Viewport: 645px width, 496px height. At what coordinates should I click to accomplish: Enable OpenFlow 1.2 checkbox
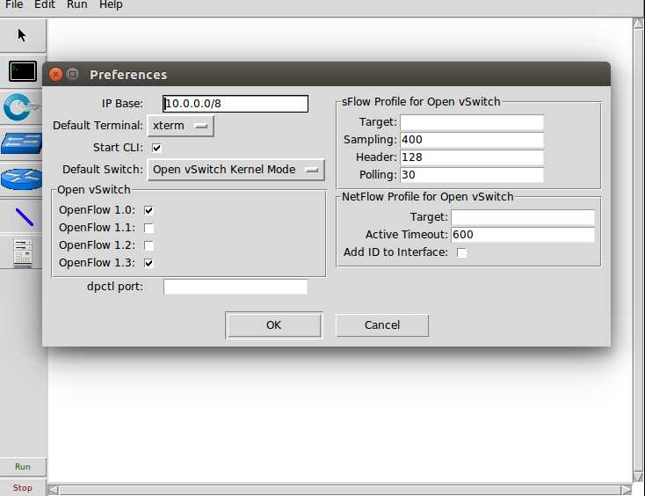click(x=149, y=245)
